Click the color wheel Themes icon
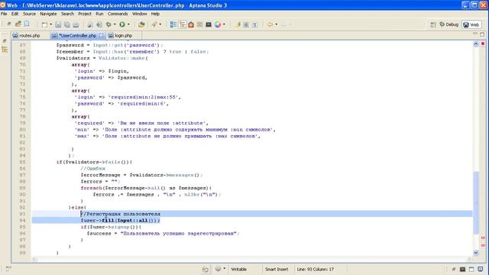Screen dimensions: 489x275 [x=218, y=24]
